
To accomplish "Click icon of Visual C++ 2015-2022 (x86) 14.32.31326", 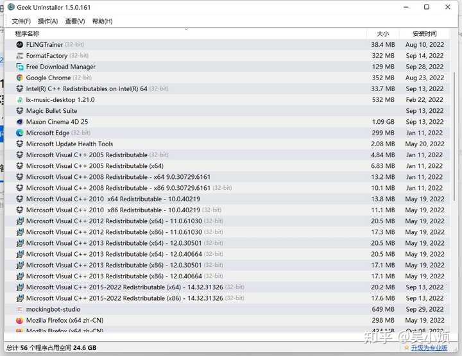I will (20, 298).
